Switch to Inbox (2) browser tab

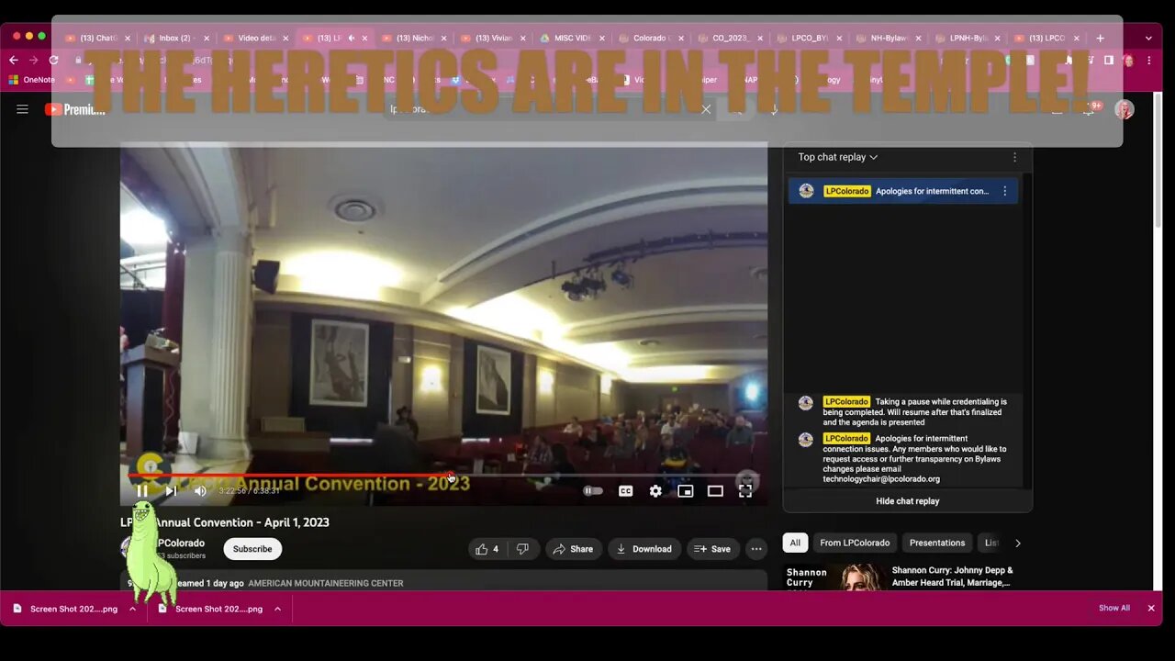tap(175, 39)
